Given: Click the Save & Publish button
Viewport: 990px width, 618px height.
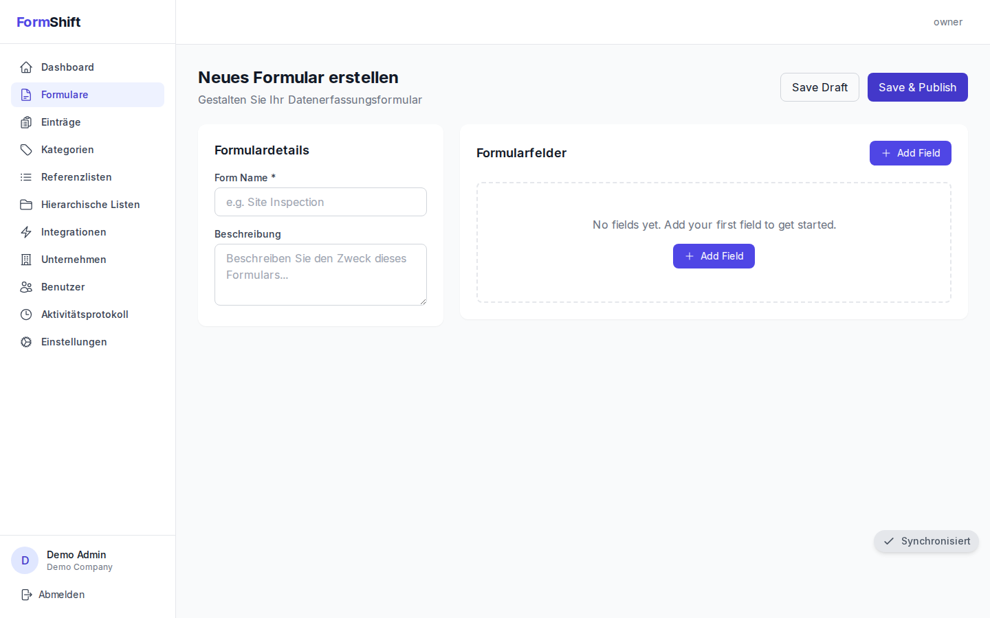Looking at the screenshot, I should (917, 87).
